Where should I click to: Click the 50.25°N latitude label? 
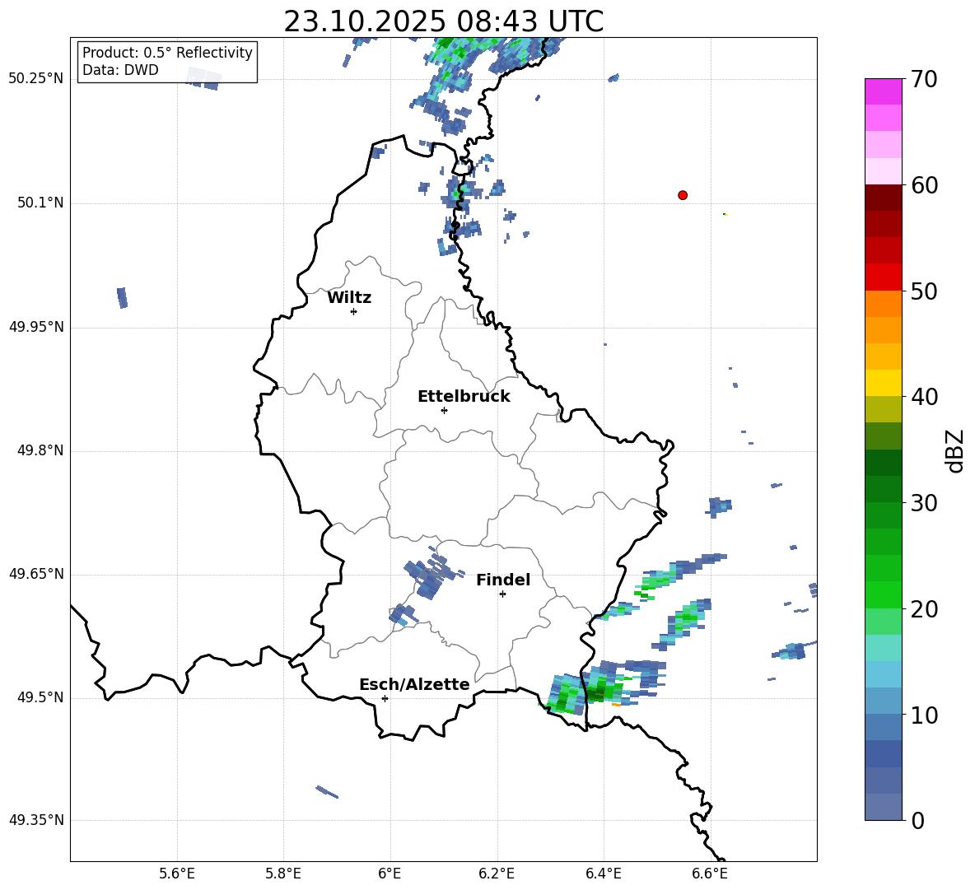(x=36, y=79)
